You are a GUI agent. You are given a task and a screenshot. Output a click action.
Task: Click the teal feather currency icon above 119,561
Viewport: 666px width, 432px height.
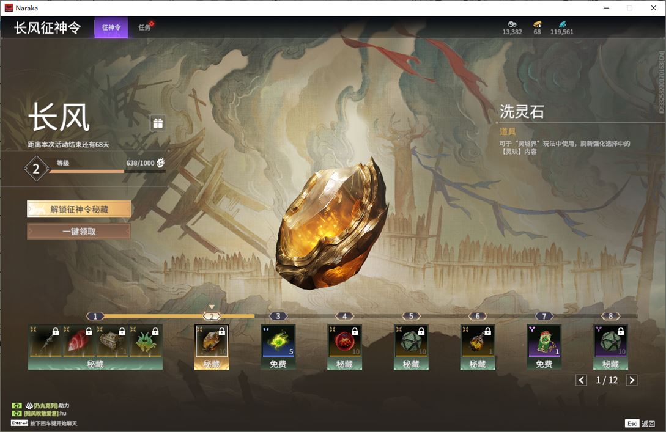(x=562, y=24)
